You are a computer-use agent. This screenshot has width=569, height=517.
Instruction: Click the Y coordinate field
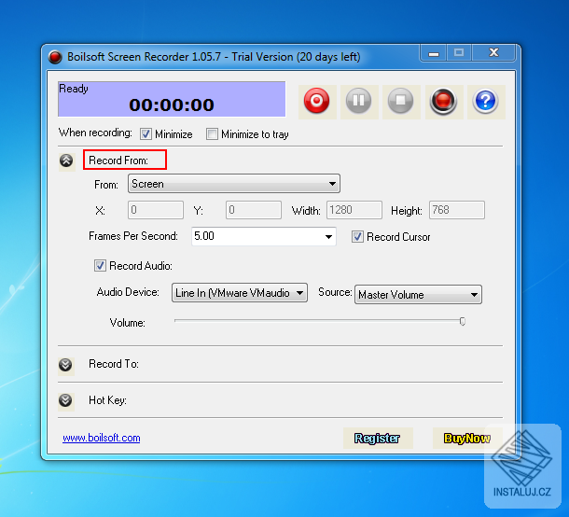coord(254,210)
